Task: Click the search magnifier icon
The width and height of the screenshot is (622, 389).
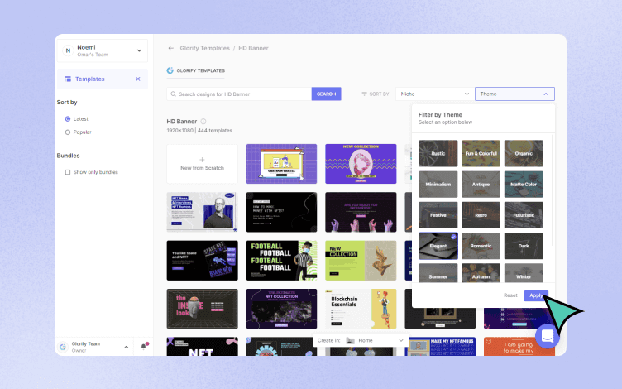Action: coord(174,94)
